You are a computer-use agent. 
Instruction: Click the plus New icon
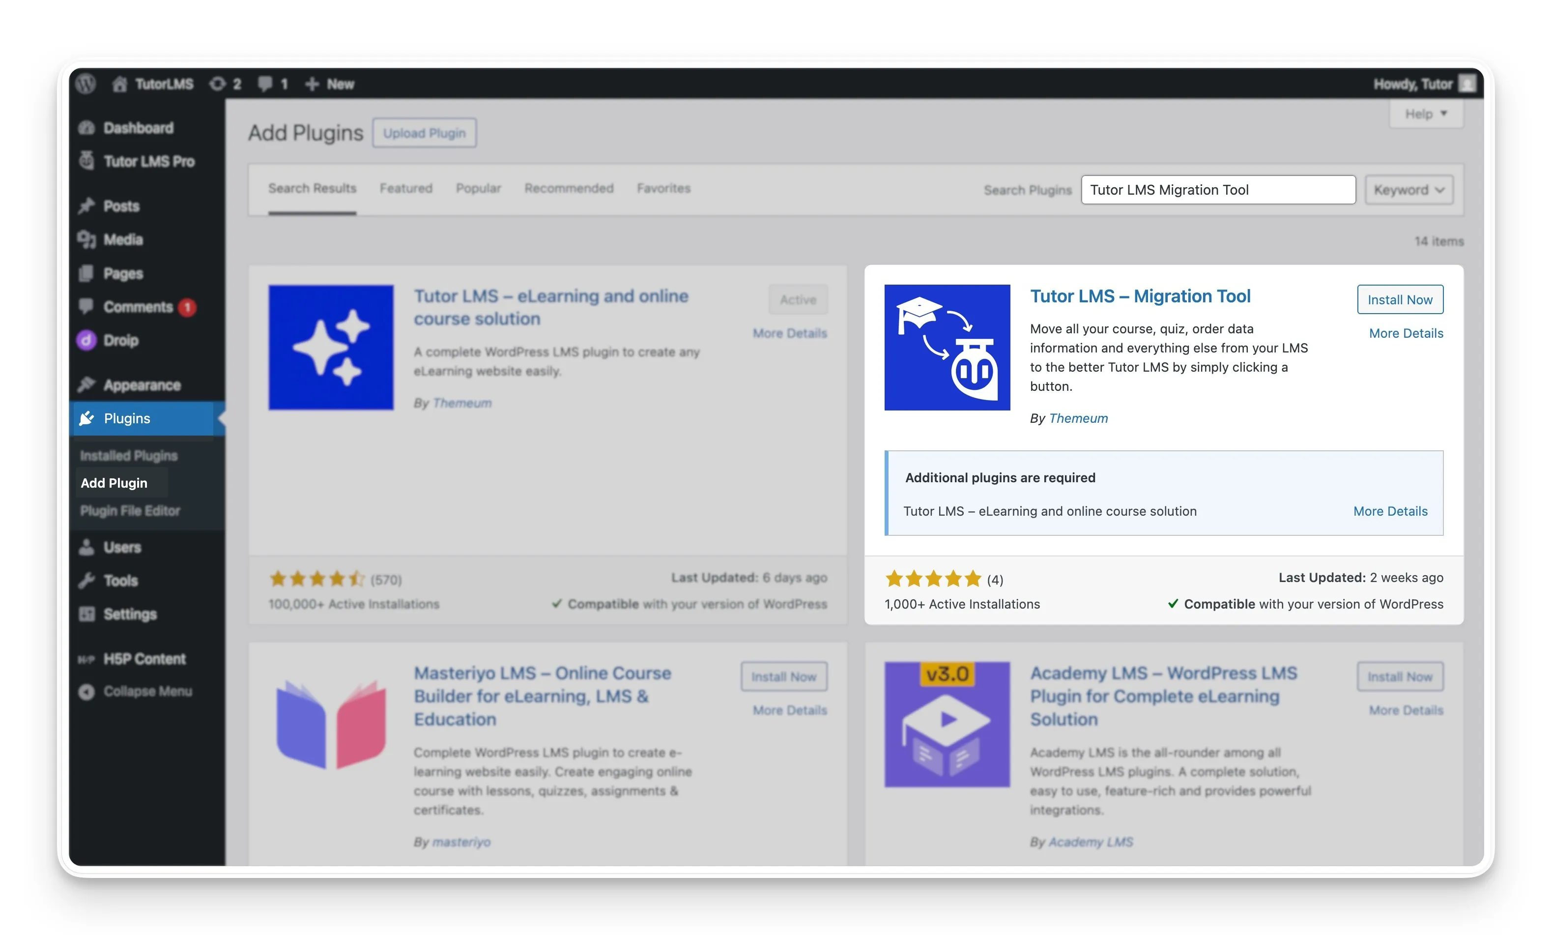coord(312,84)
